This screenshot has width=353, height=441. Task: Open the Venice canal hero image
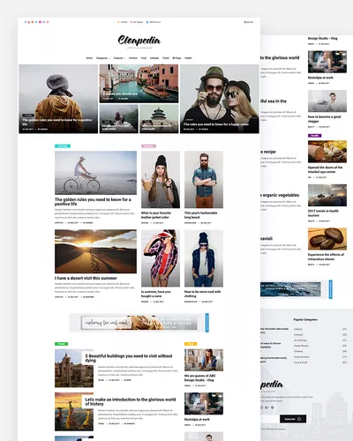click(x=139, y=84)
